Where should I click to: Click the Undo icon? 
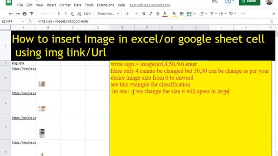[x=10, y=13]
